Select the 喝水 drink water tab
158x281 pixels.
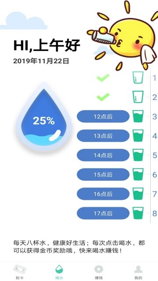(x=59, y=272)
